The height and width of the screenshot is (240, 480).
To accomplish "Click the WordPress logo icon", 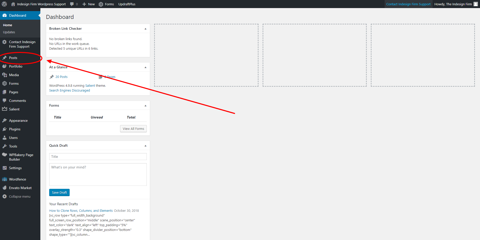I will 4,4.
